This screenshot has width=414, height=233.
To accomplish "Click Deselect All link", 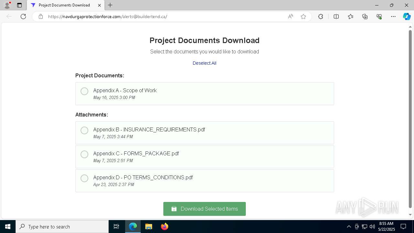I will click(x=204, y=63).
